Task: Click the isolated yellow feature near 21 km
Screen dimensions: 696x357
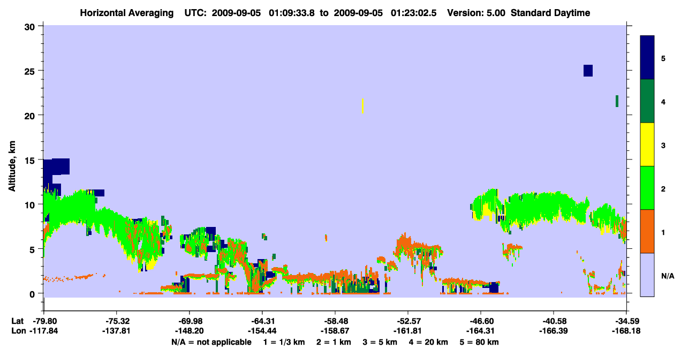Action: (x=363, y=105)
